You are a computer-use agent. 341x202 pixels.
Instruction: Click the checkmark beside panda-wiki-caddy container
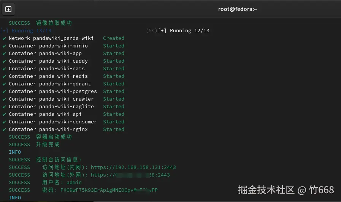tap(4, 61)
